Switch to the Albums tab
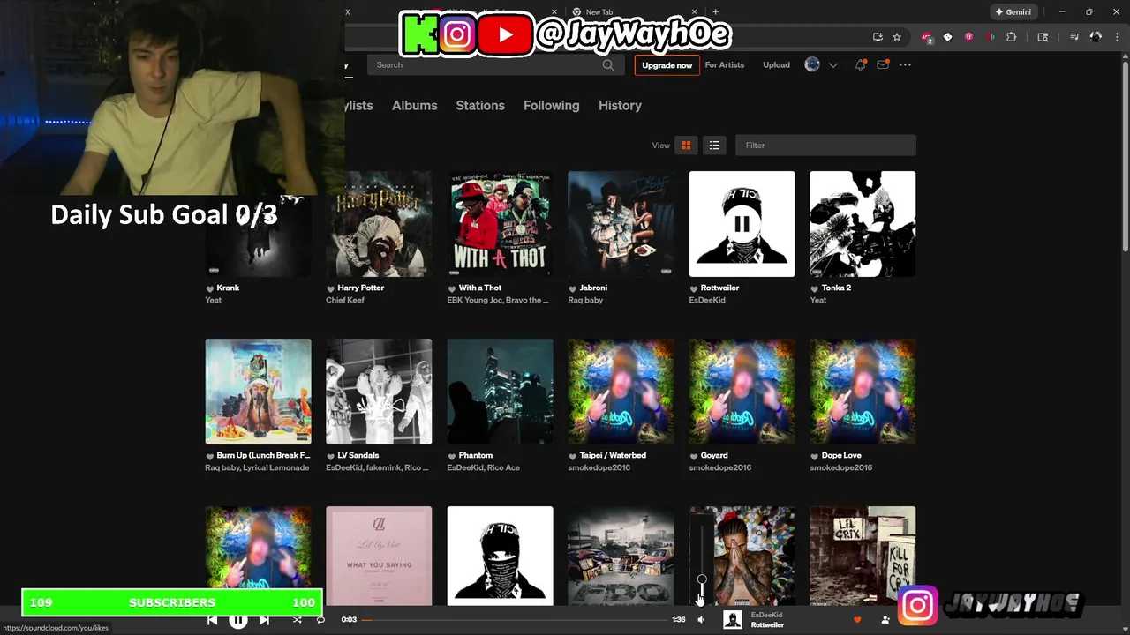The image size is (1130, 635). coord(415,105)
